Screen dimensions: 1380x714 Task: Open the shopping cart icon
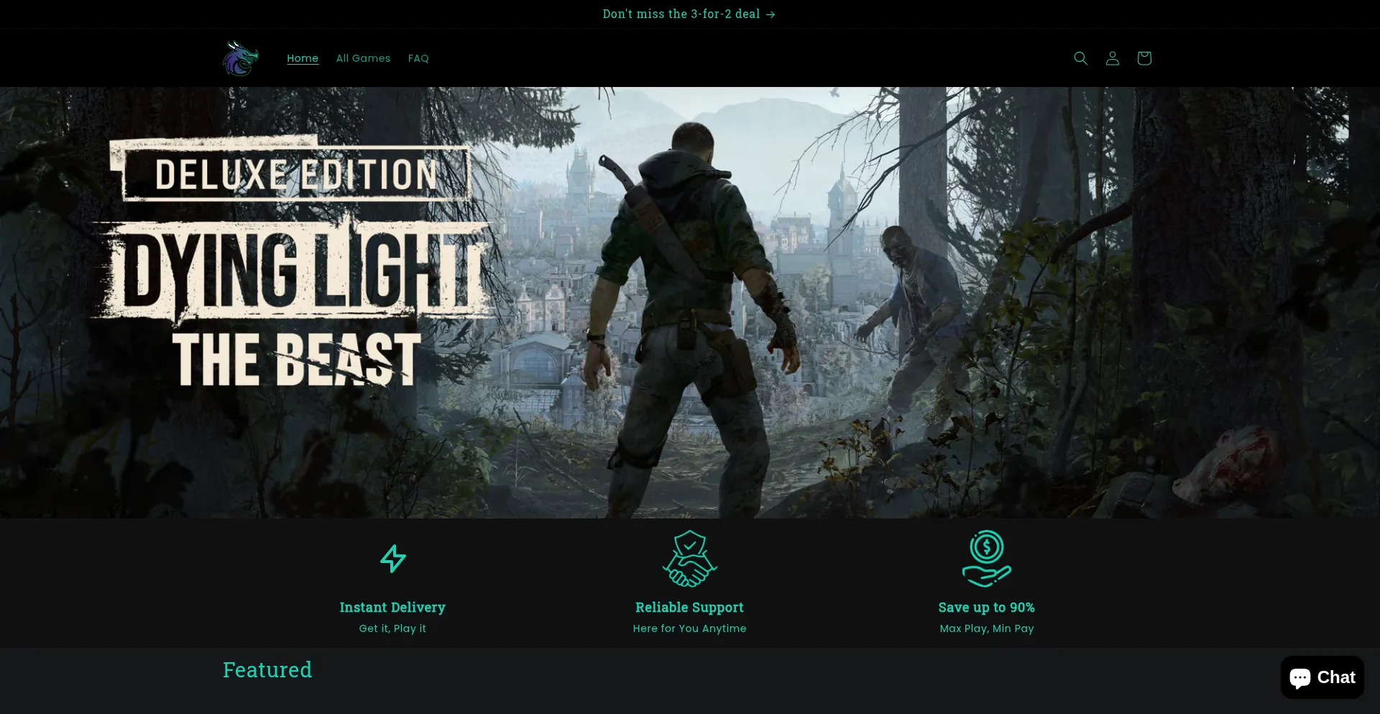(1144, 58)
